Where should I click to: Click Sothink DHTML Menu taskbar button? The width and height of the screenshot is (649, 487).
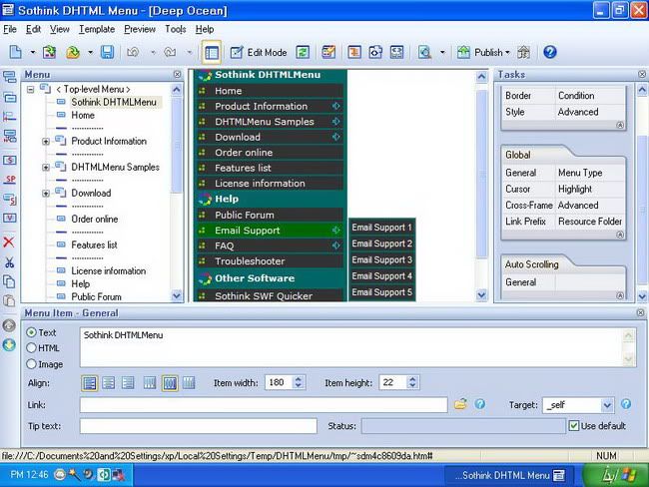510,475
